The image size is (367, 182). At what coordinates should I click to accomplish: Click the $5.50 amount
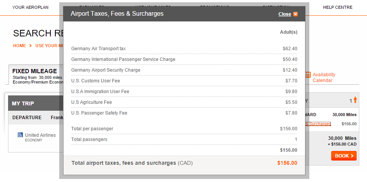[x=291, y=102]
